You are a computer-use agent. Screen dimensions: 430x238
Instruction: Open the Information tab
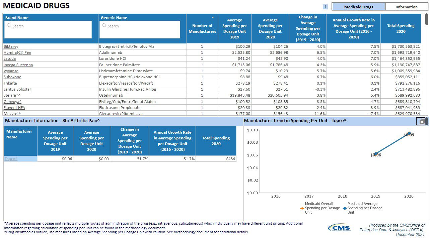click(x=406, y=7)
